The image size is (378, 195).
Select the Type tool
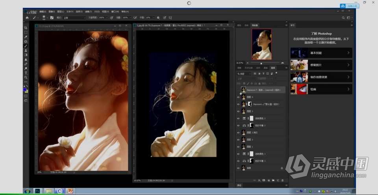(26, 73)
